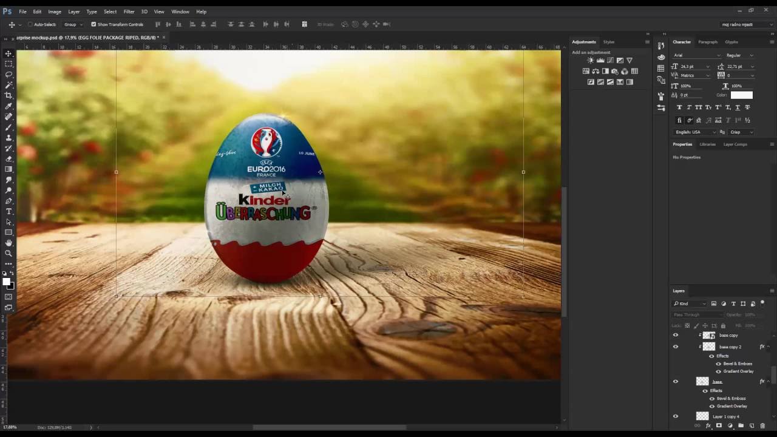Select the Move tool in toolbox
Screen dimensions: 777x437
tap(8, 53)
